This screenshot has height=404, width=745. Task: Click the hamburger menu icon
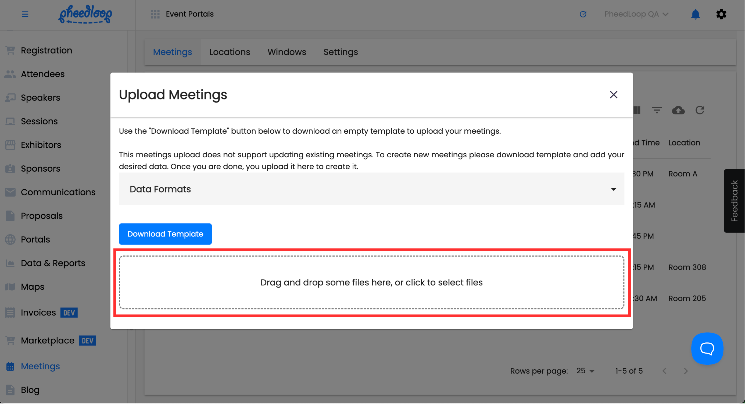click(x=25, y=14)
